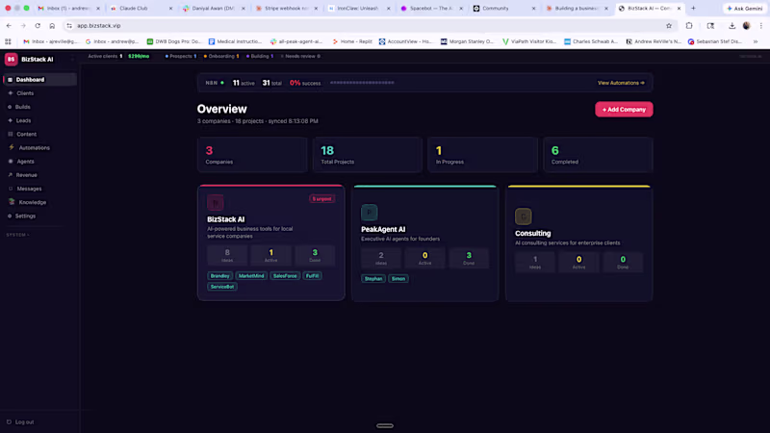The height and width of the screenshot is (433, 770).
Task: Switch to the Claude Club tab
Action: [141, 9]
